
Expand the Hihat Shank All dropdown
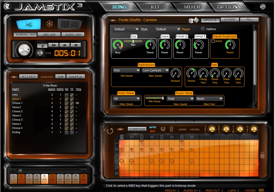pyautogui.click(x=126, y=99)
